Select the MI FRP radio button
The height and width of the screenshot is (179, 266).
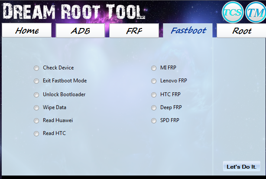(154, 68)
